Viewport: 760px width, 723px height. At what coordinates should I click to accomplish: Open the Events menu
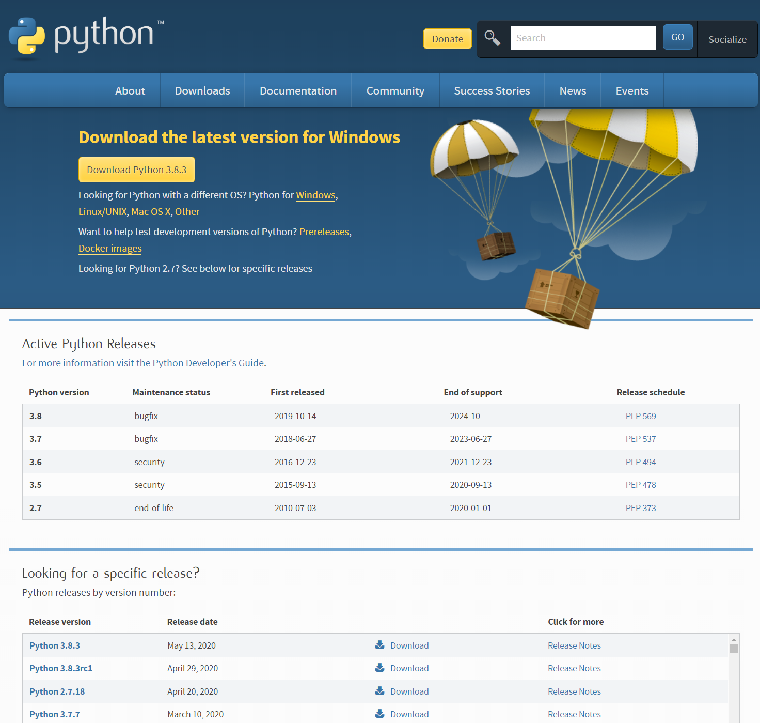coord(632,91)
